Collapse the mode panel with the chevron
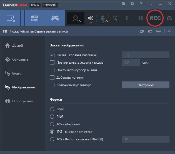 (x=170, y=31)
